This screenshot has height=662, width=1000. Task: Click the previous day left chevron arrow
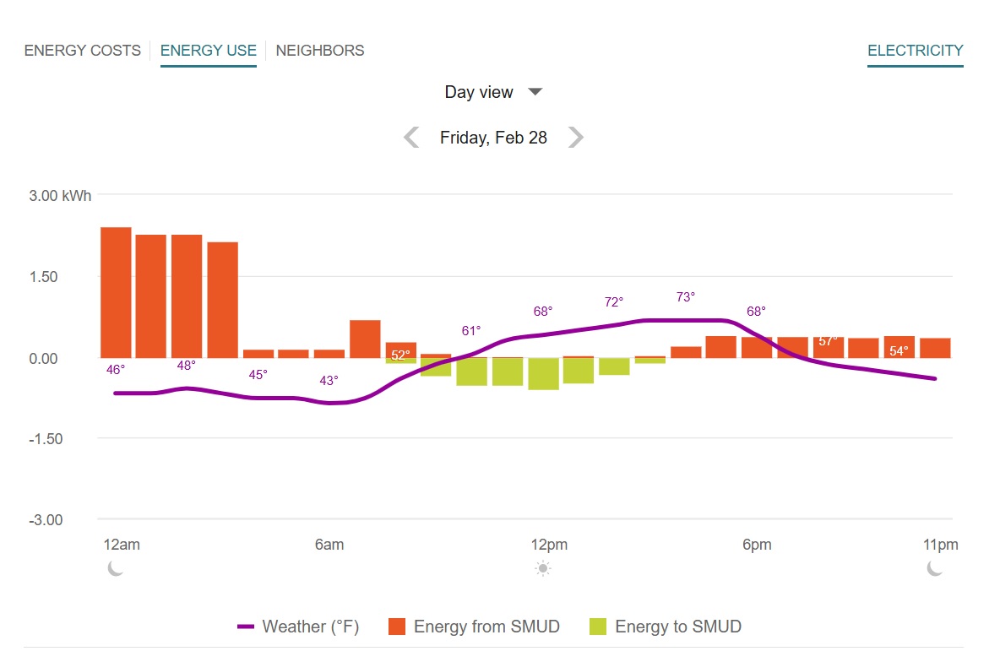pyautogui.click(x=411, y=138)
